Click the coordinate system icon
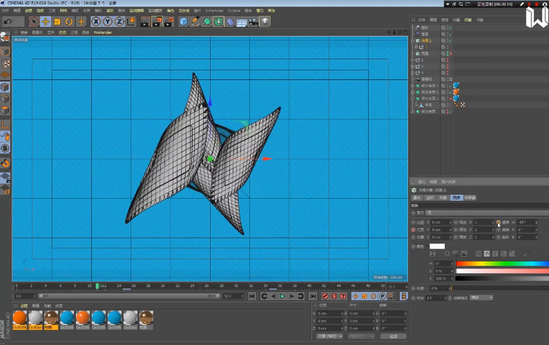This screenshot has width=549, height=345. pos(131,21)
